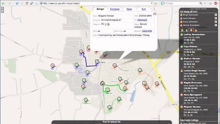Click the red marker under the popup pointer
The height and width of the screenshot is (124, 220).
coord(114,65)
